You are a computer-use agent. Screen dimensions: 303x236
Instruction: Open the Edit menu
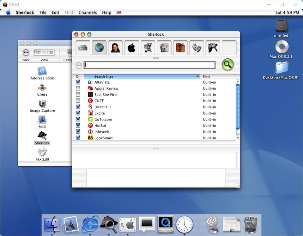click(55, 12)
